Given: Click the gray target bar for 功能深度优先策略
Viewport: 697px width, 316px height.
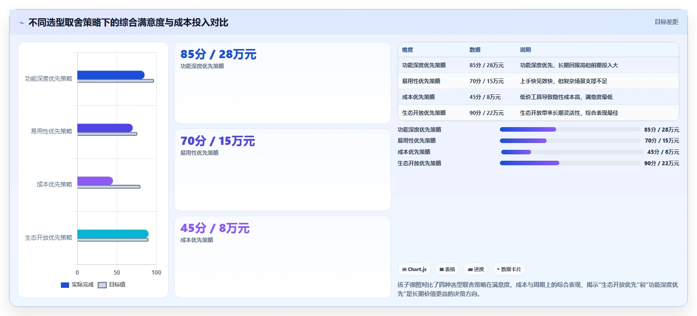Looking at the screenshot, I should coord(115,81).
